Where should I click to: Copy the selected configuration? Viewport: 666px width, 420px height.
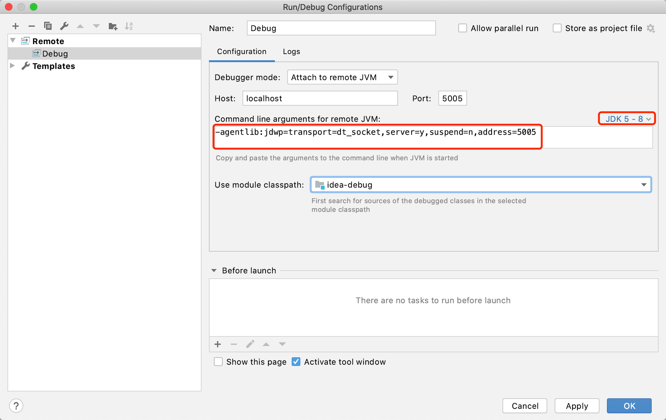48,26
